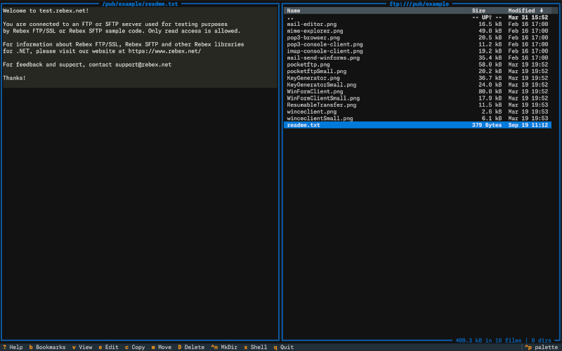Click View in the footer bar
This screenshot has height=351, width=562.
click(82, 347)
